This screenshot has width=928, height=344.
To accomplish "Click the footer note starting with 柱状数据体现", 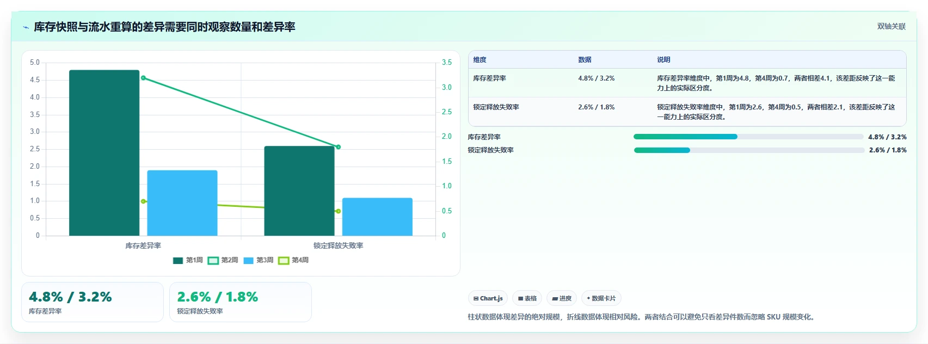I will pos(642,317).
